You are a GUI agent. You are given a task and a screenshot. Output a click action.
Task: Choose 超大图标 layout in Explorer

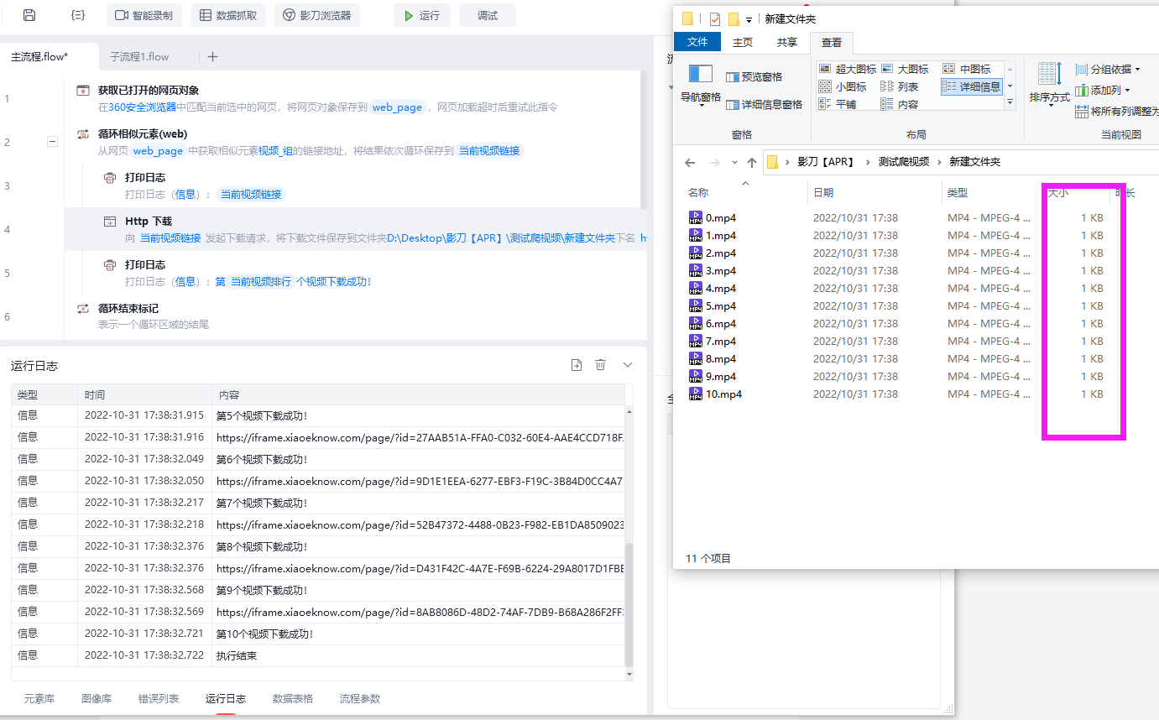(848, 69)
